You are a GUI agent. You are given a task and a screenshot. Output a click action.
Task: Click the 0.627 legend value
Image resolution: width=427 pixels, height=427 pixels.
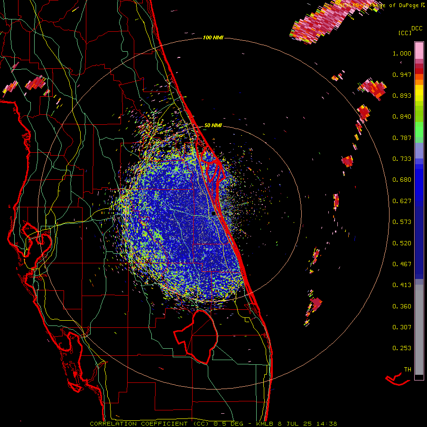pos(402,201)
